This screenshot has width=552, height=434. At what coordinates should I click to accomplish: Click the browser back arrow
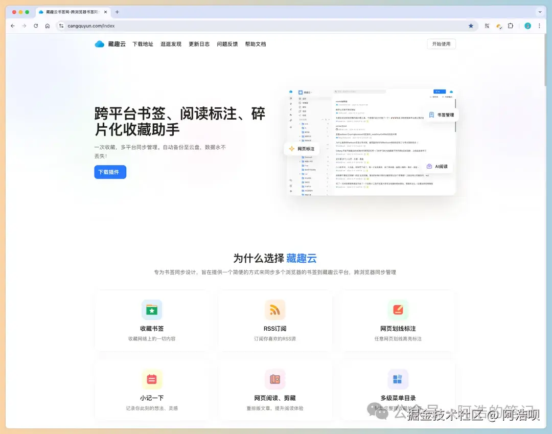pos(13,26)
